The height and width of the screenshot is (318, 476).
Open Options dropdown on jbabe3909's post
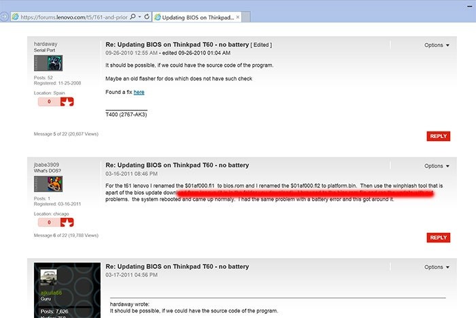[x=437, y=166]
